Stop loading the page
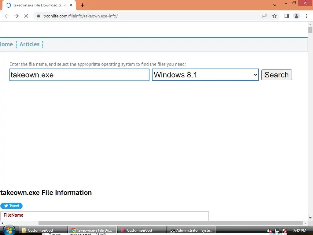The image size is (313, 235). click(26, 16)
